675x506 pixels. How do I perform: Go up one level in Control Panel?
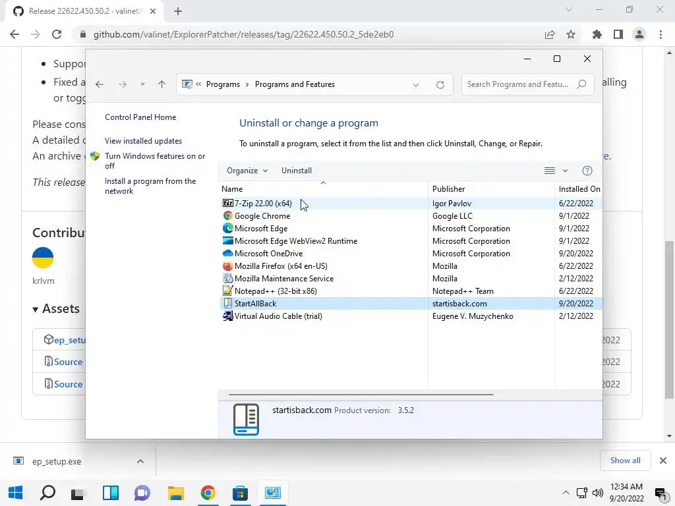162,84
